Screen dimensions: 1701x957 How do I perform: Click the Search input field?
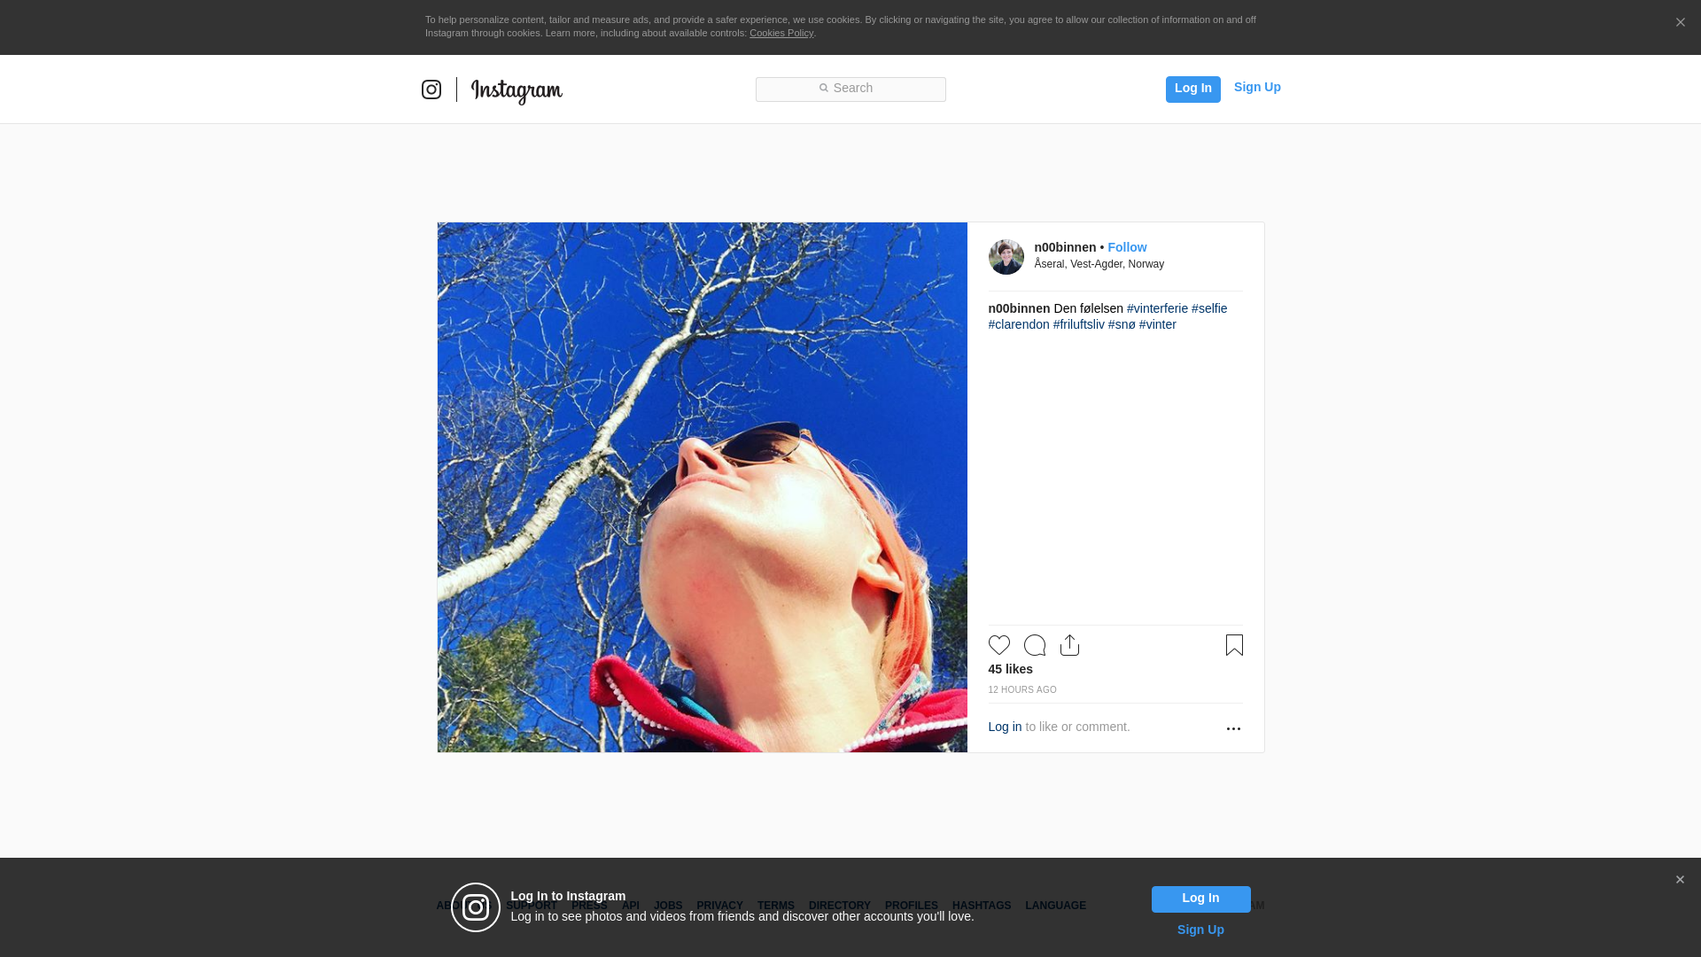pos(850,89)
